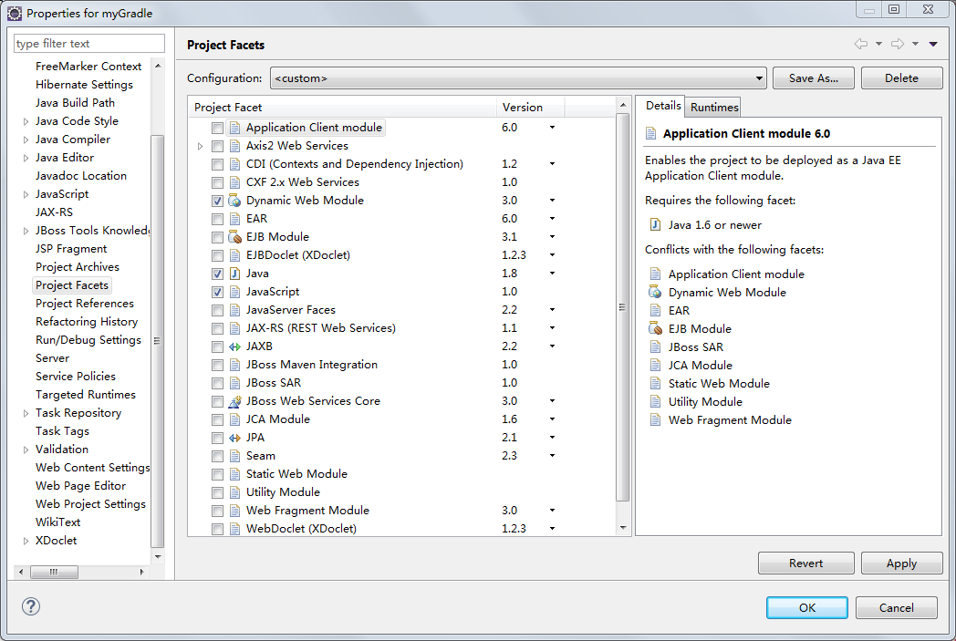Click the EAR facet page icon in facet list
This screenshot has width=956, height=641.
pyautogui.click(x=234, y=219)
